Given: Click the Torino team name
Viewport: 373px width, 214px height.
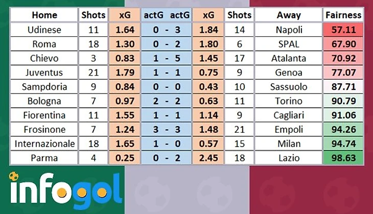Looking at the screenshot, I should point(289,101).
